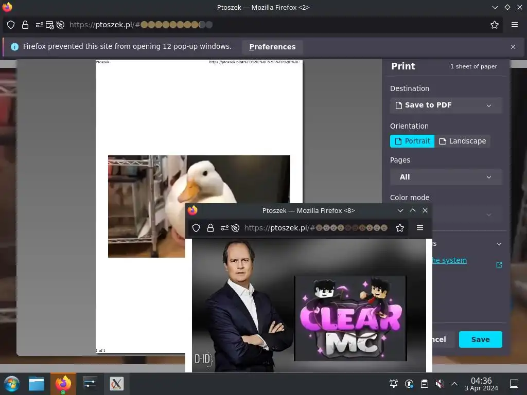Click the Firefox logo in Firefox <8> title bar
527x395 pixels.
[x=192, y=210]
